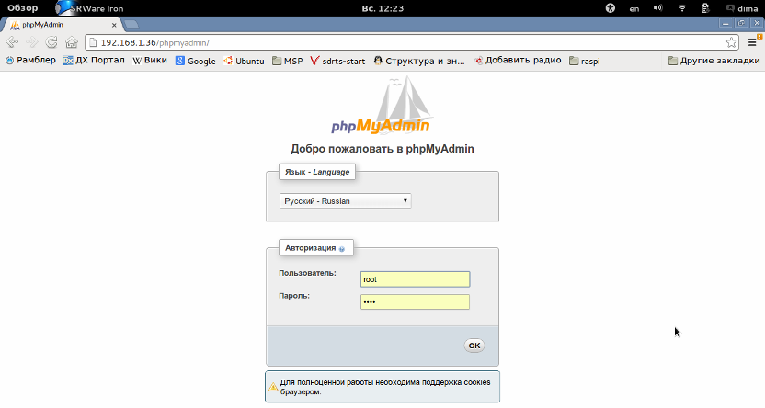Image resolution: width=765 pixels, height=408 pixels.
Task: Open the Авторизация help icon
Action: click(x=341, y=249)
